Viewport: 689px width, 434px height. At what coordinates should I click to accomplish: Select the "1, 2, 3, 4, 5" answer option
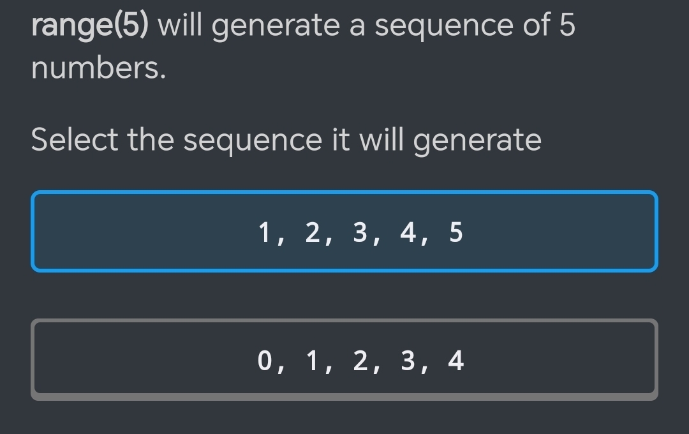click(344, 232)
